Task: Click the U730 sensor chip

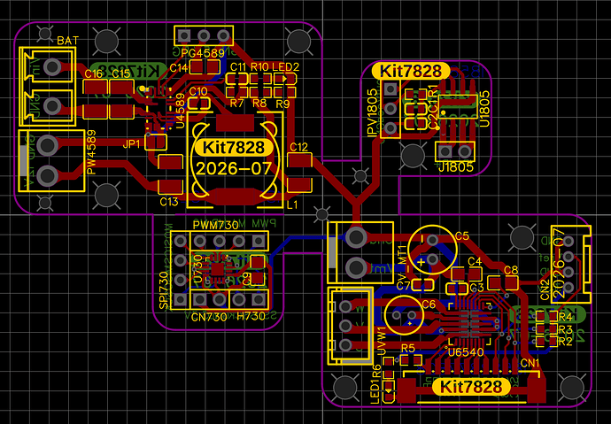Action: (x=218, y=269)
